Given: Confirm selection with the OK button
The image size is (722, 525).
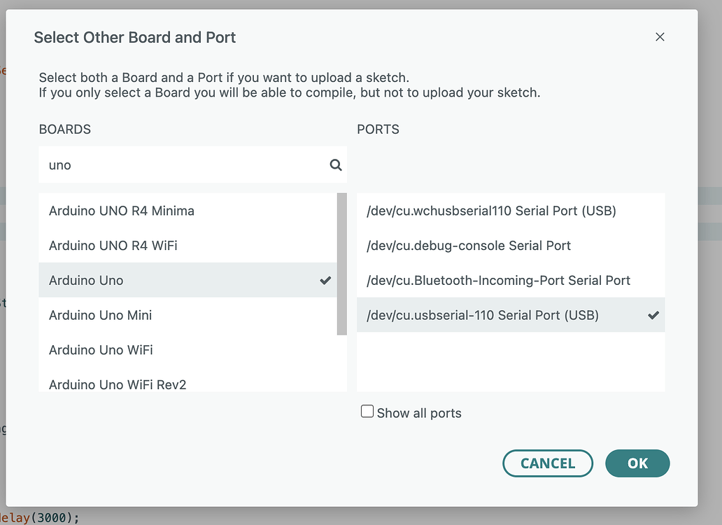Looking at the screenshot, I should pyautogui.click(x=637, y=463).
